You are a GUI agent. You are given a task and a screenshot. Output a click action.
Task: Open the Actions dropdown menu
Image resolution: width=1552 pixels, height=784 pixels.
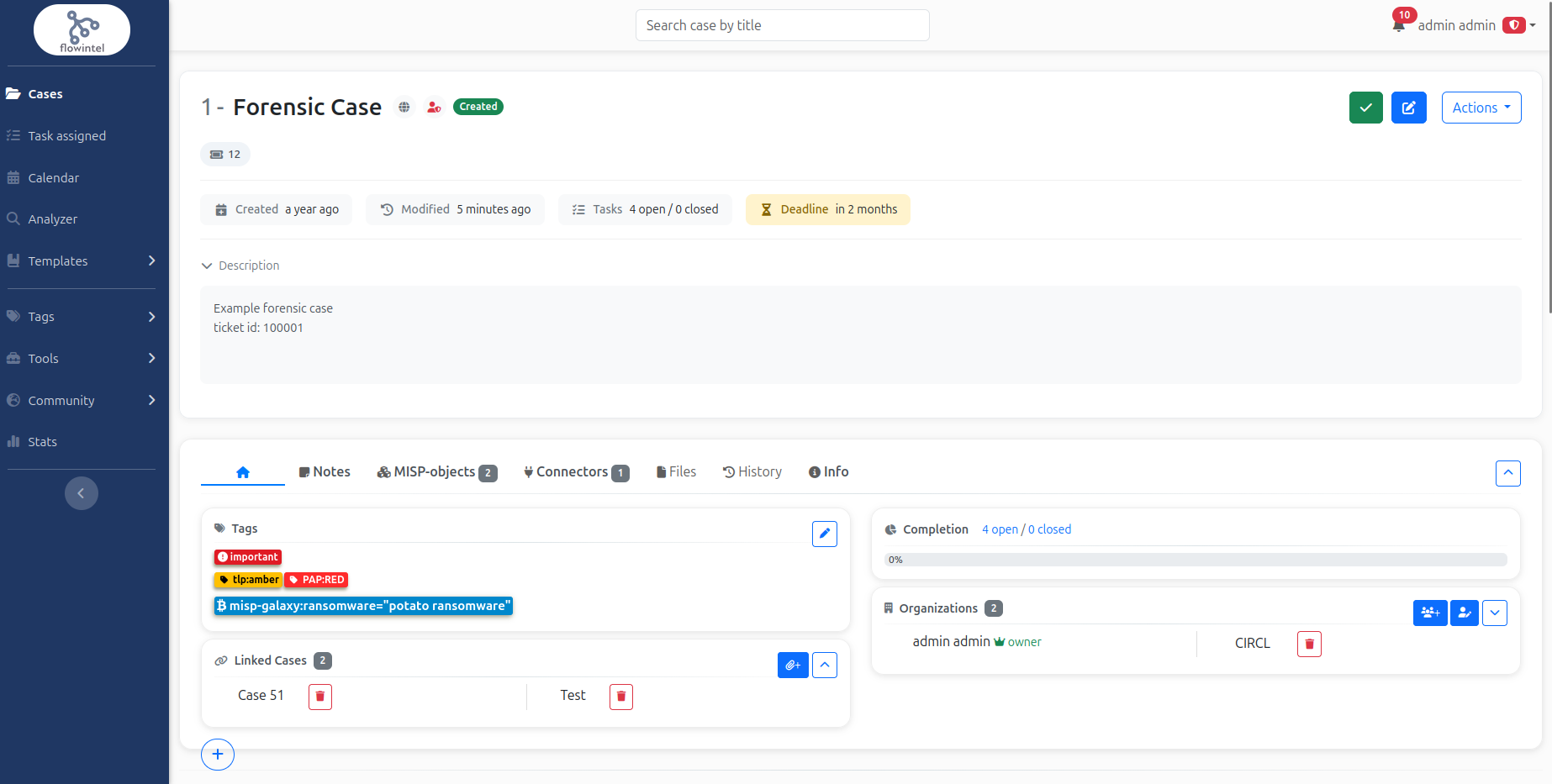point(1481,108)
